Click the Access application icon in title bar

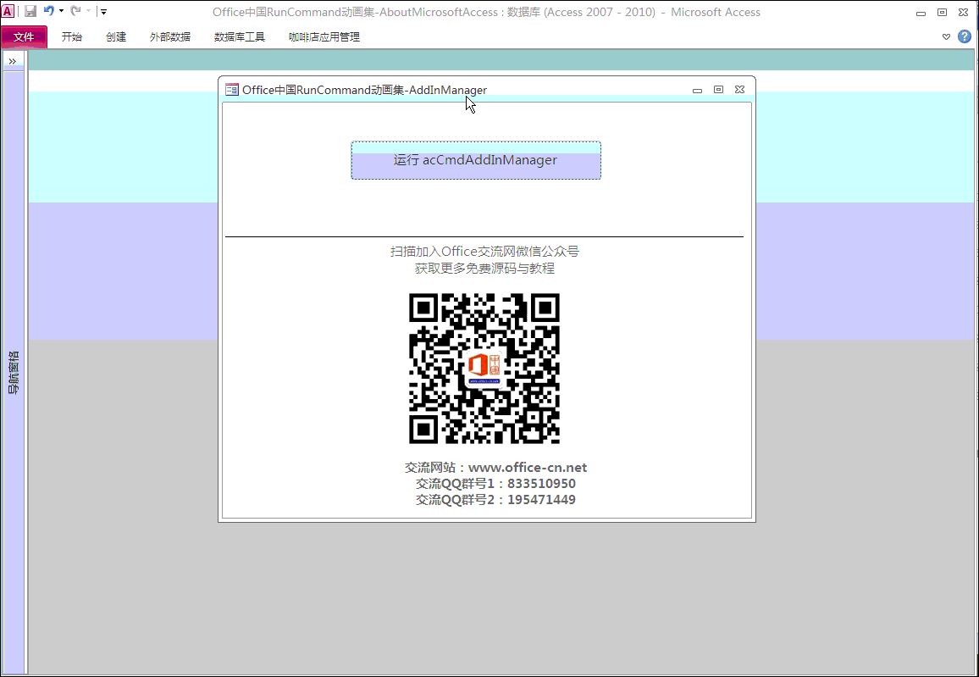coord(8,11)
